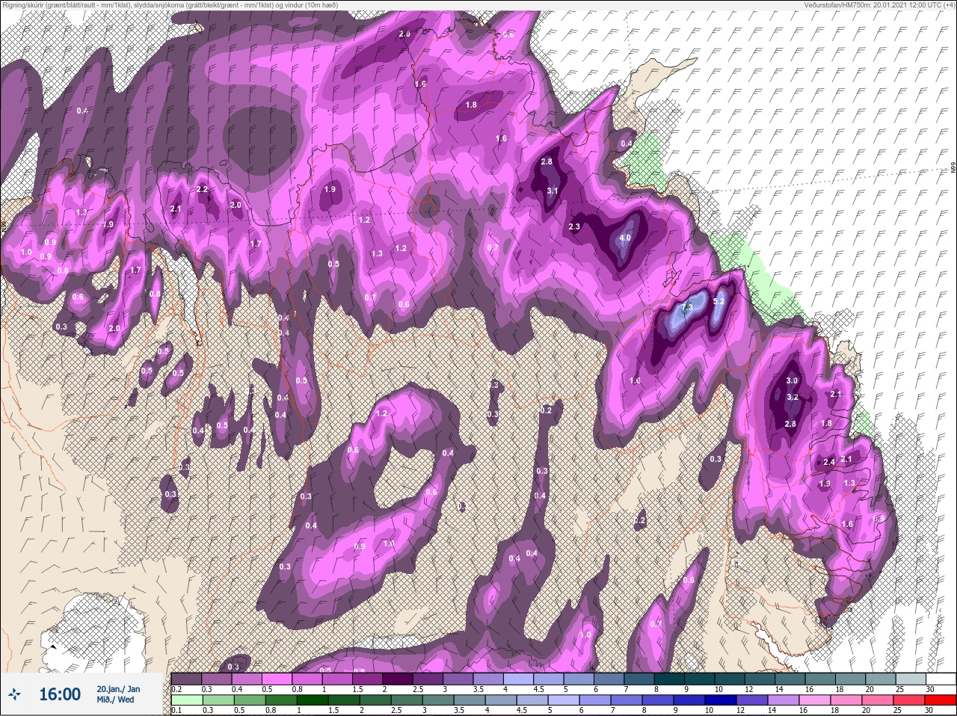Pick the palest green rain swatch starting at 0.1
Screen dimensions: 957x716
coord(187,700)
